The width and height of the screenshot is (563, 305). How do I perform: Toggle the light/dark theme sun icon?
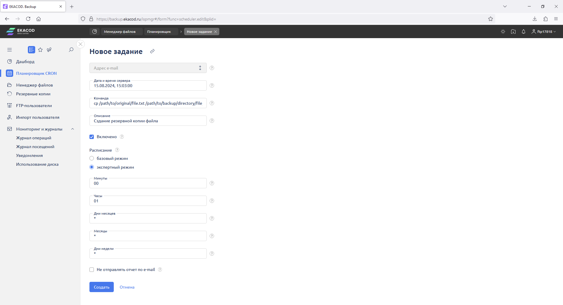point(503,32)
